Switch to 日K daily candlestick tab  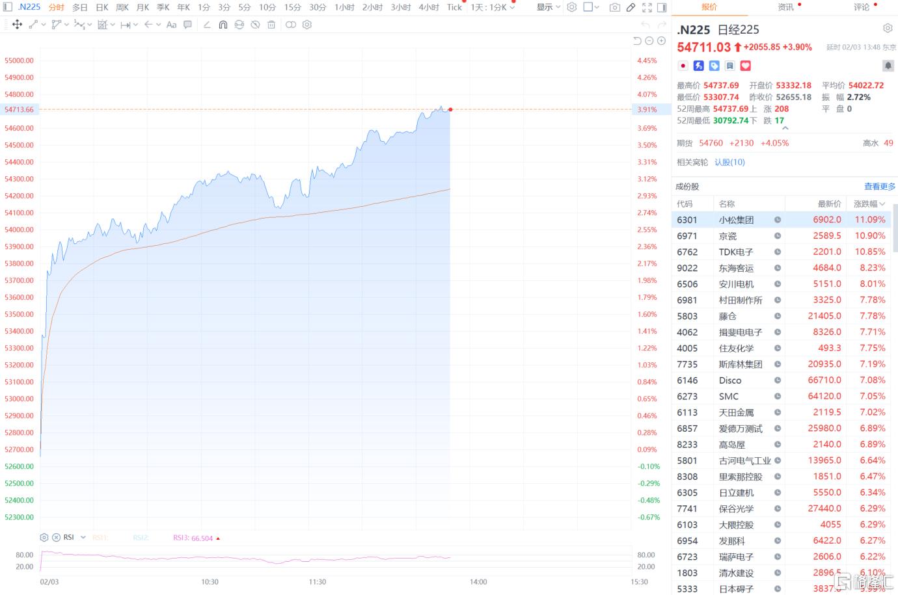(102, 7)
